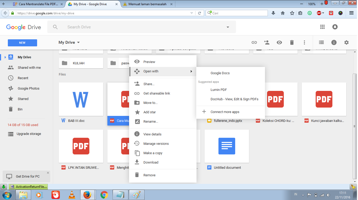Select the Untitled document thumbnail
The height and width of the screenshot is (200, 358).
point(227,146)
